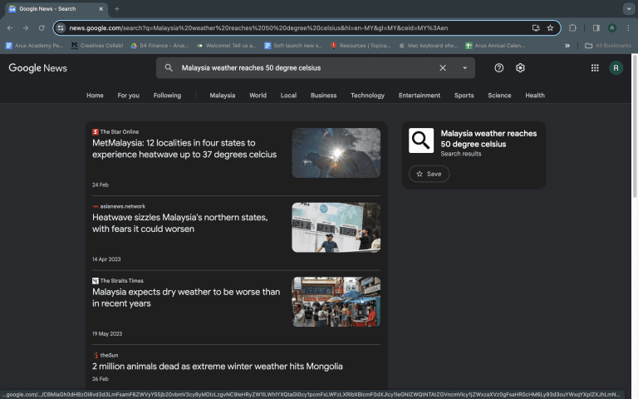Open the extensions puzzle icon
Screen dimensions: 638x399
(572, 28)
